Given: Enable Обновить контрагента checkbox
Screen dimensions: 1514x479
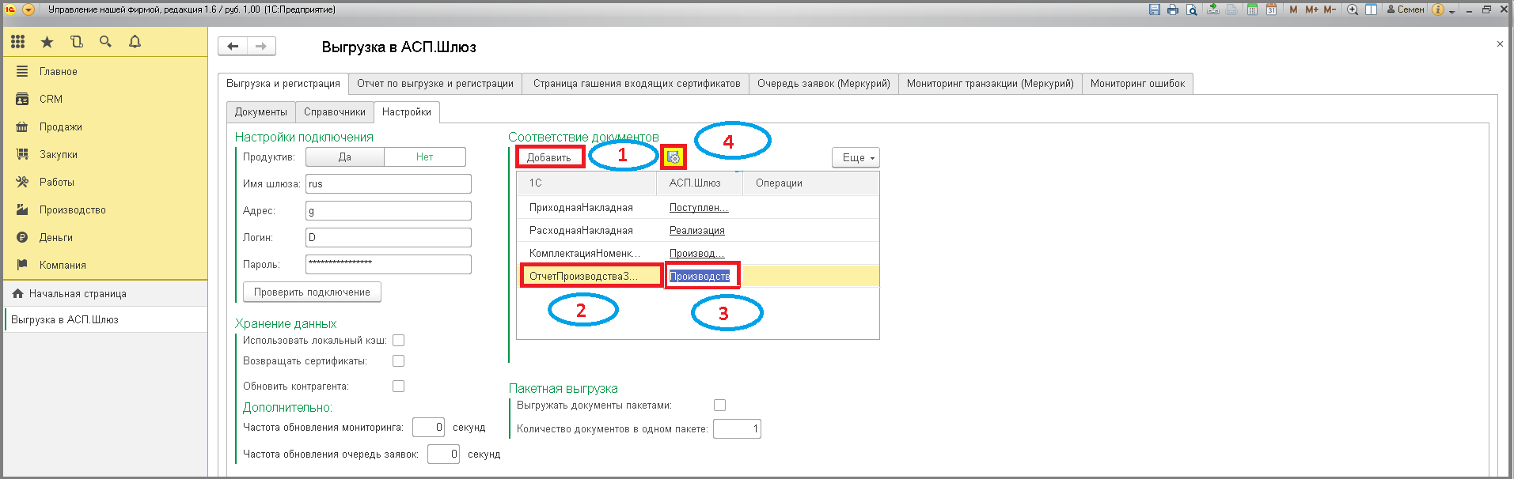Looking at the screenshot, I should [399, 386].
